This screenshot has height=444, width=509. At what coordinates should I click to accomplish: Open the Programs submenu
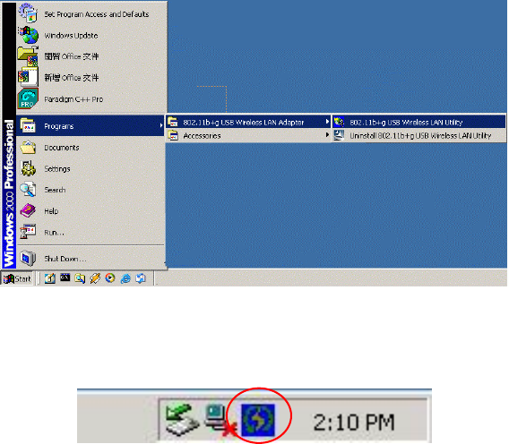91,126
